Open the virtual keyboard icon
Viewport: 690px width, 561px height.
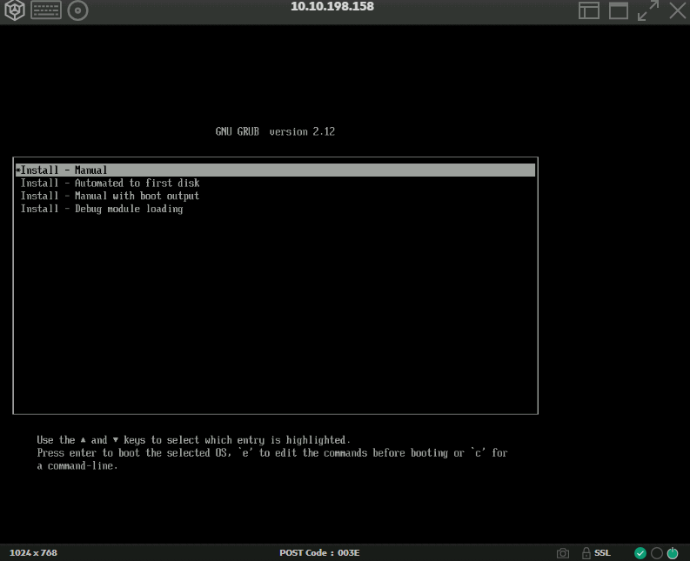pyautogui.click(x=46, y=10)
